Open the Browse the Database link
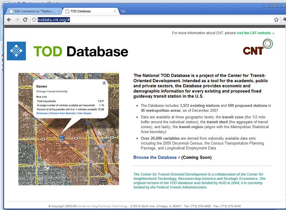This screenshot has height=210, width=286. pyautogui.click(x=157, y=157)
